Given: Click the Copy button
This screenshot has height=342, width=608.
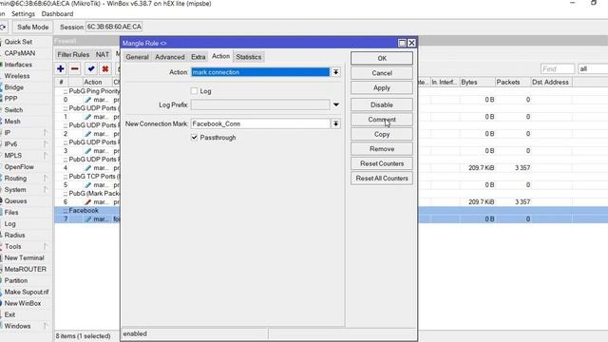Looking at the screenshot, I should tap(382, 134).
